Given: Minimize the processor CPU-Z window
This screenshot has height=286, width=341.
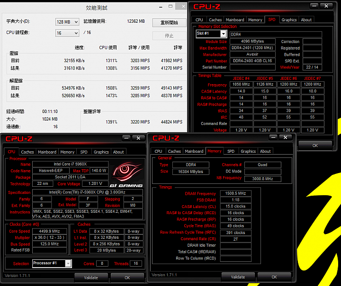Looking at the screenshot, I should 126,138.
